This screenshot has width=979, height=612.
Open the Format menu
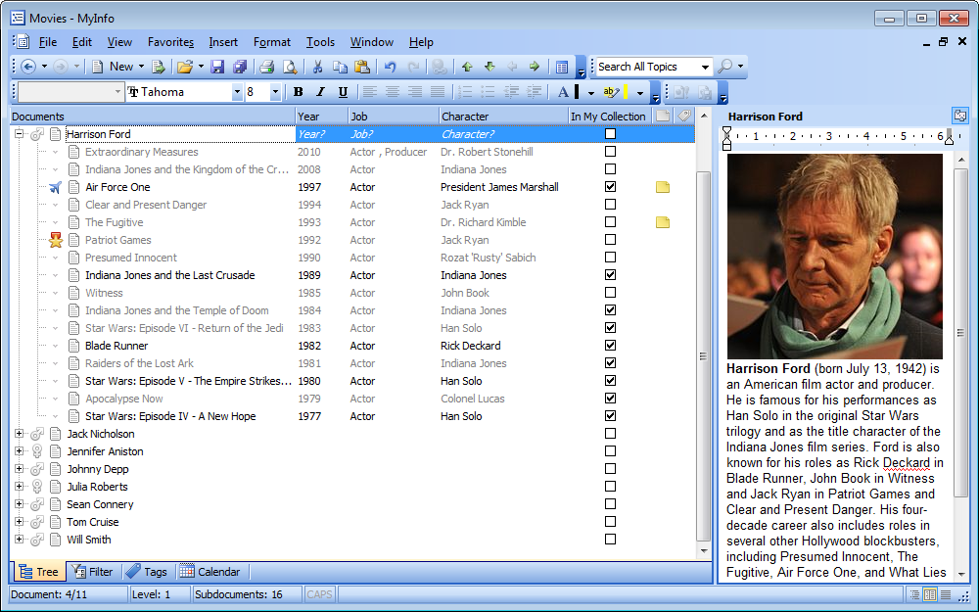pos(271,42)
